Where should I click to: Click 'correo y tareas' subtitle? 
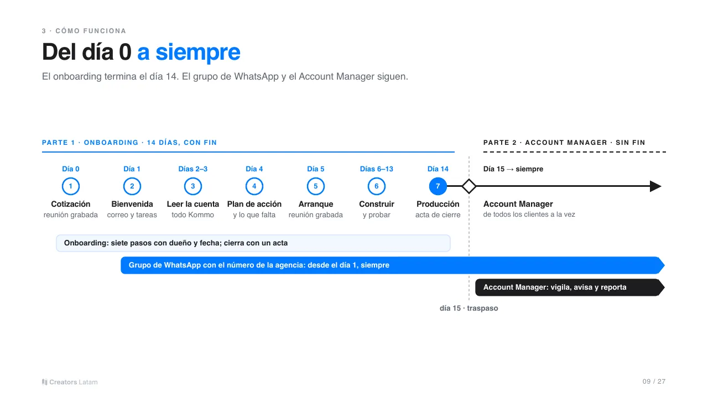coord(132,215)
